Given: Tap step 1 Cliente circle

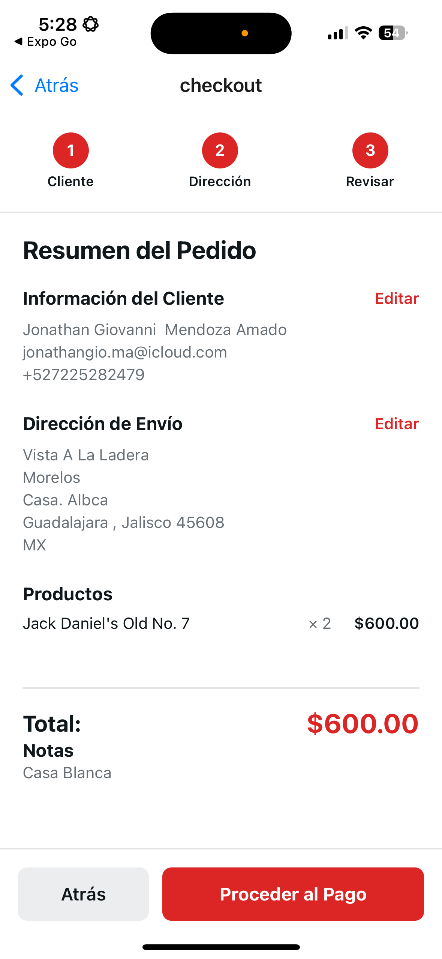Looking at the screenshot, I should coord(70,150).
